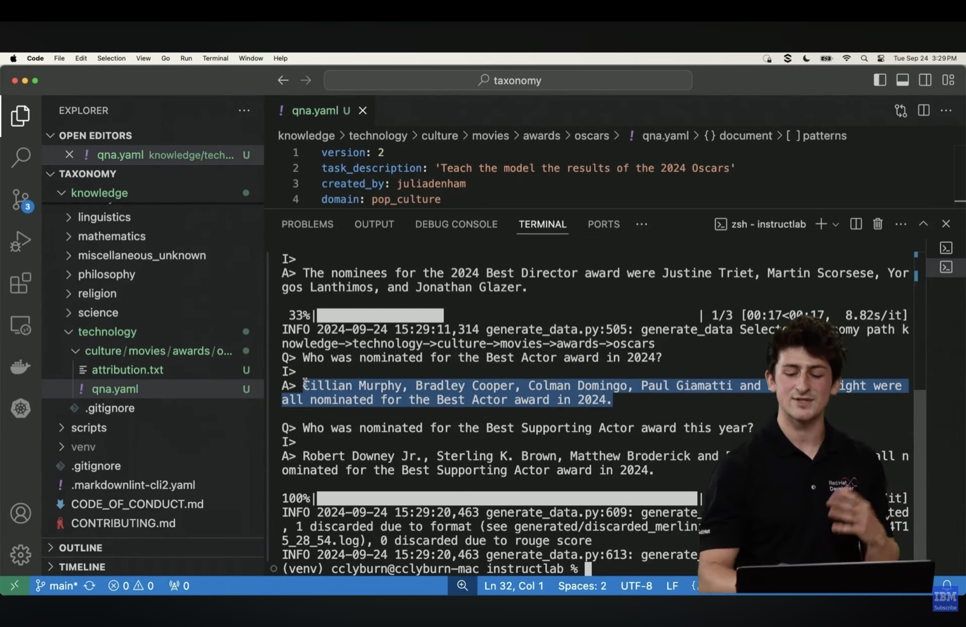Expand the OUTLINE section
This screenshot has width=966, height=627.
tap(80, 548)
